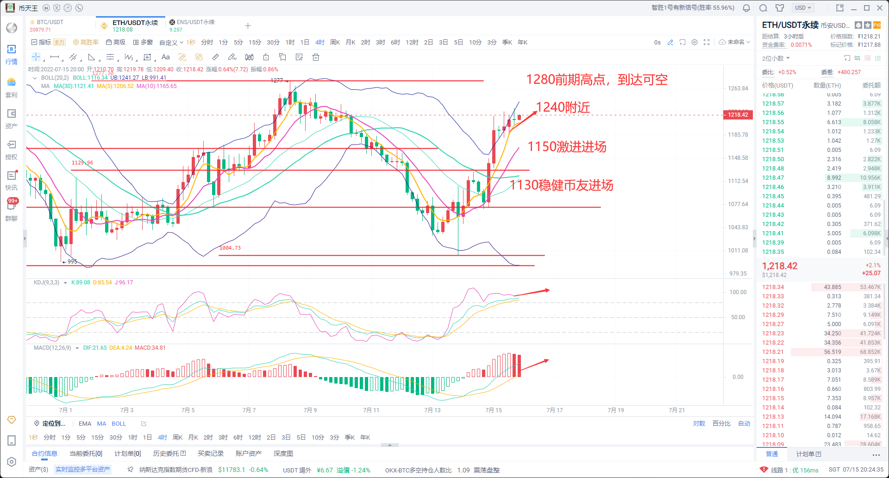This screenshot has height=478, width=889.
Task: Click the blue pencil drawing icon
Action: tap(670, 42)
